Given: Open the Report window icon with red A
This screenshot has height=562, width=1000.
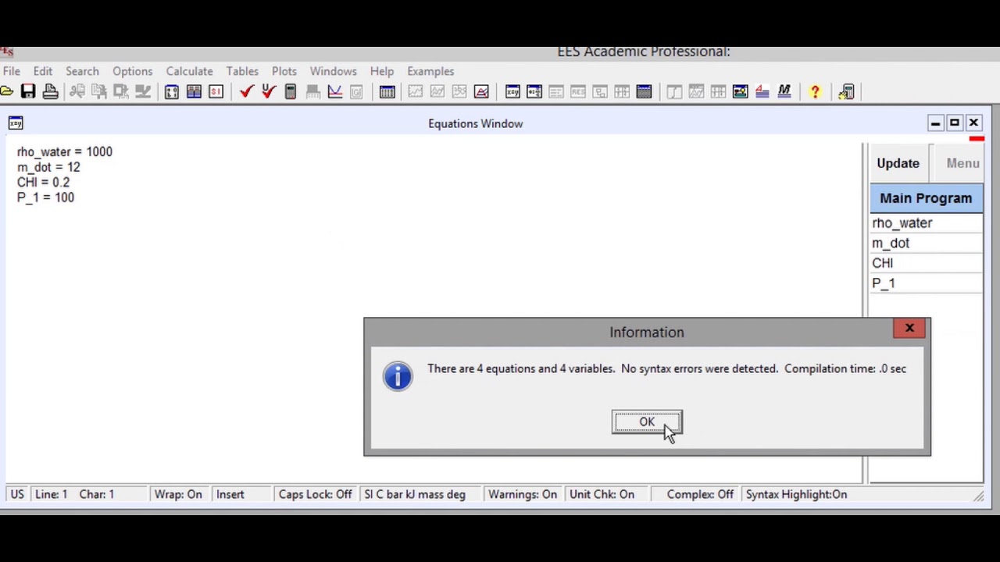Looking at the screenshot, I should (762, 92).
